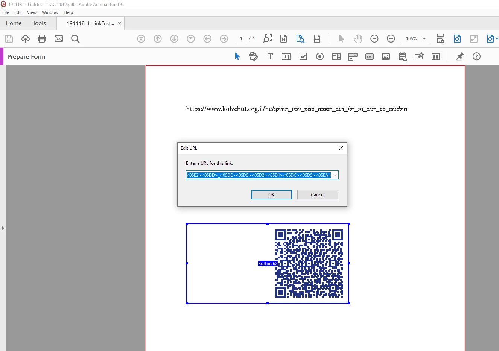Pin the tool with pushpin icon

(x=460, y=56)
